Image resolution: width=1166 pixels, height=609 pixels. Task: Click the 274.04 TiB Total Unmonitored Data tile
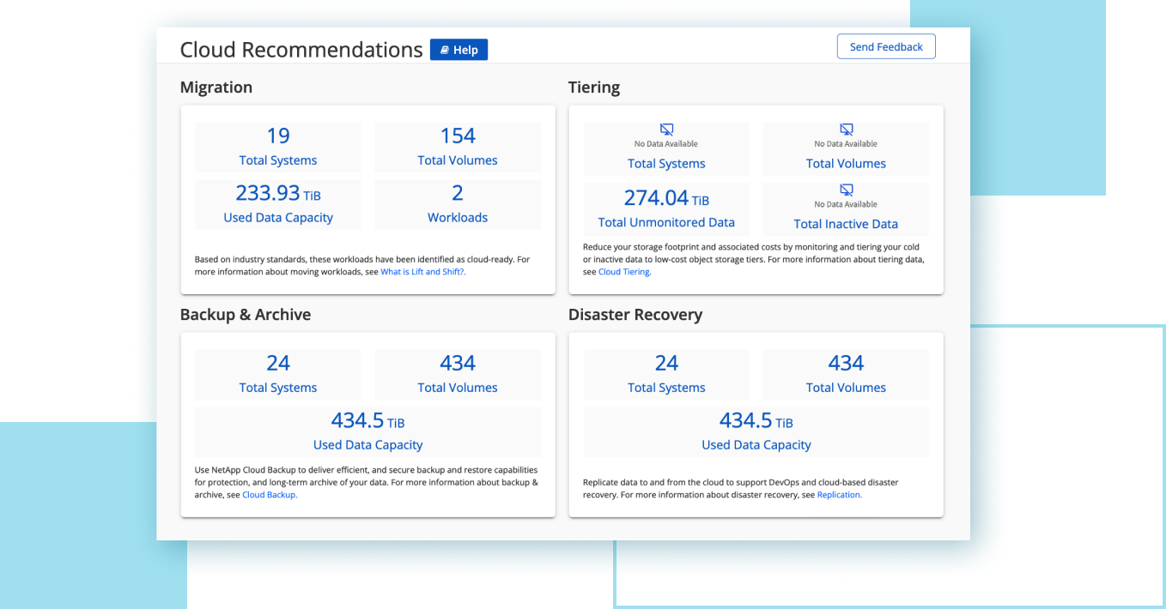click(666, 208)
